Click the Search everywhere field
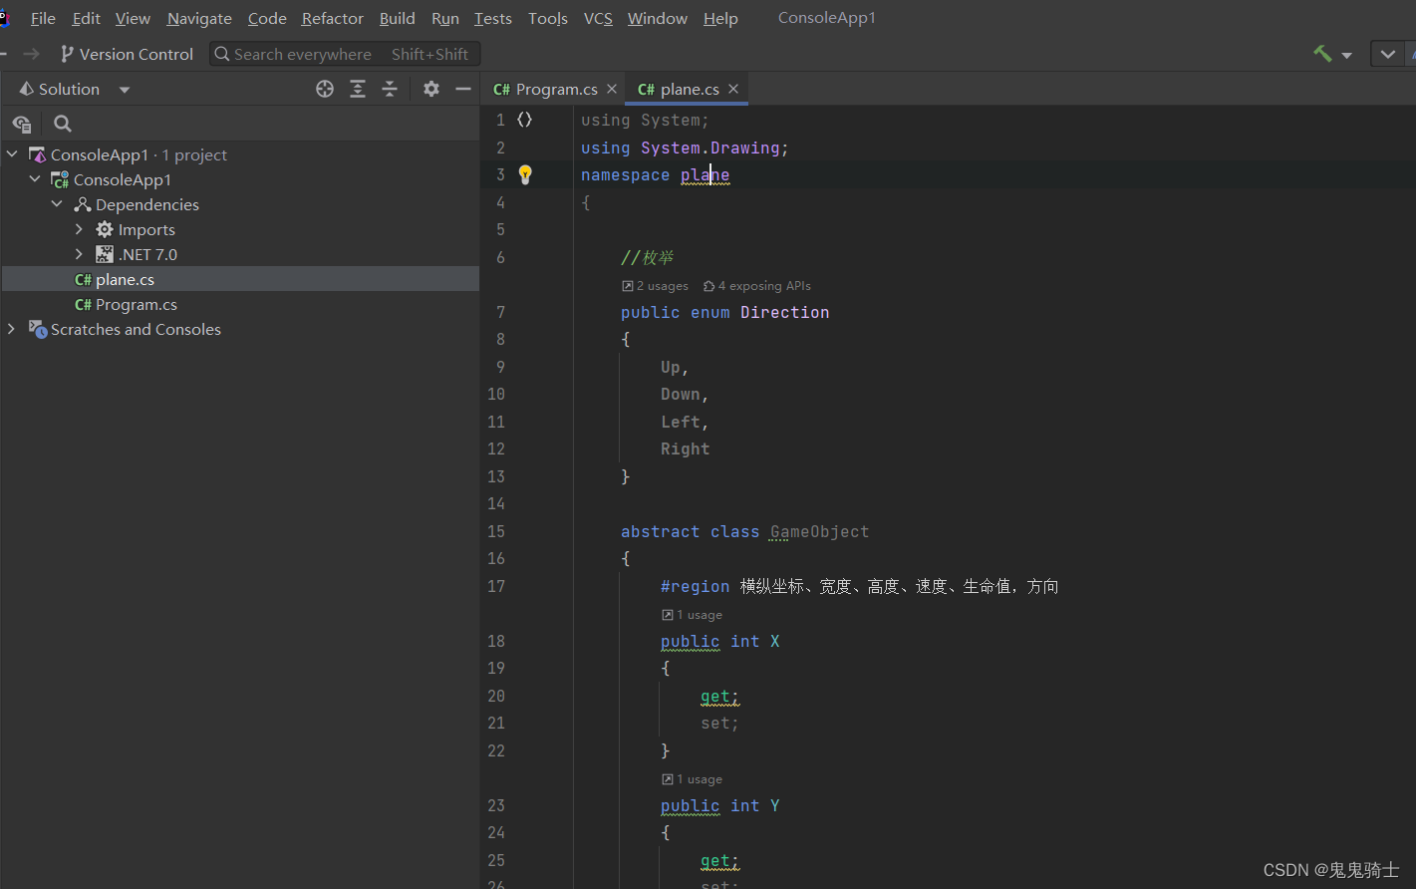The width and height of the screenshot is (1416, 889). (345, 54)
